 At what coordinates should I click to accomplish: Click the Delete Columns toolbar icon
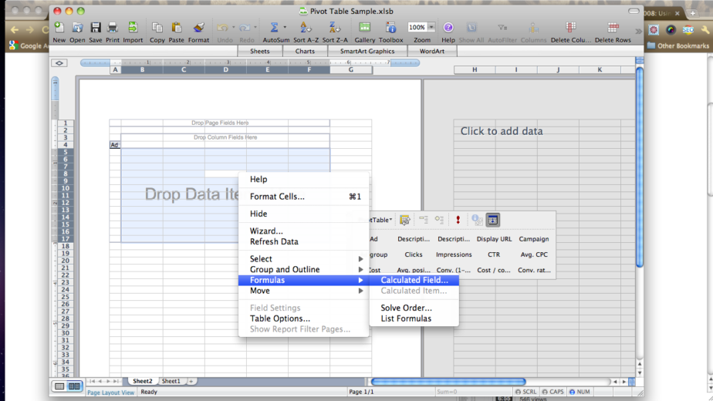[571, 28]
